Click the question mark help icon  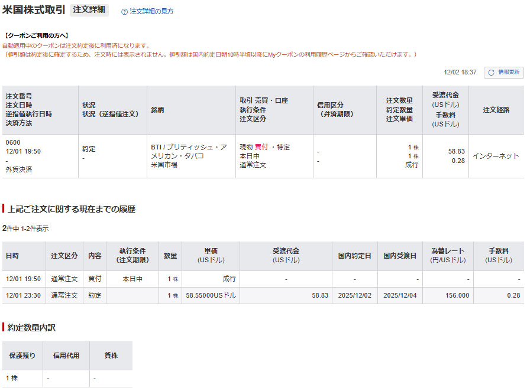pyautogui.click(x=124, y=11)
